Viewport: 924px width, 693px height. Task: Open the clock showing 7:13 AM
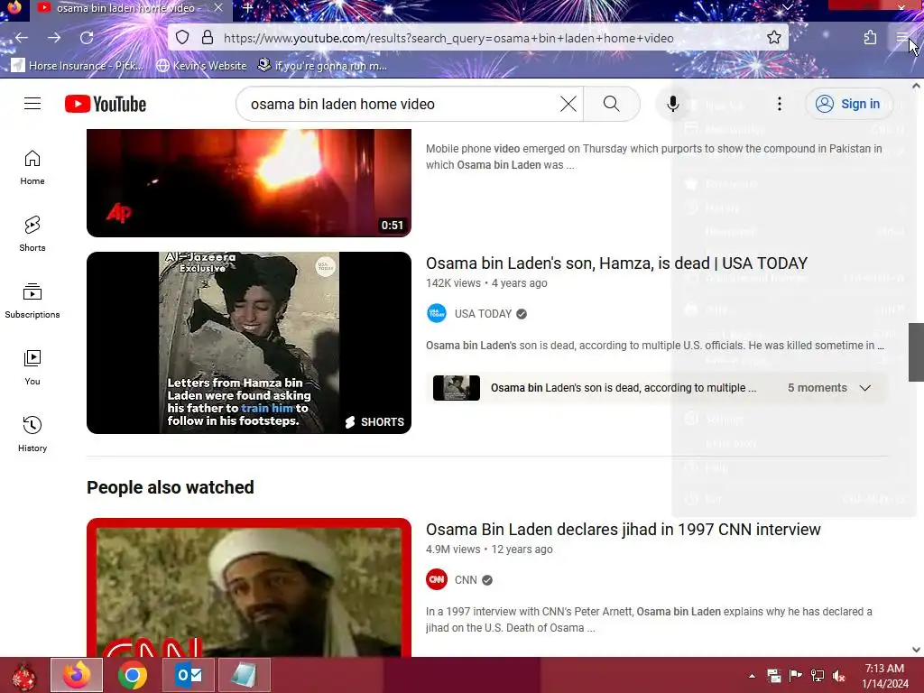pos(885,676)
